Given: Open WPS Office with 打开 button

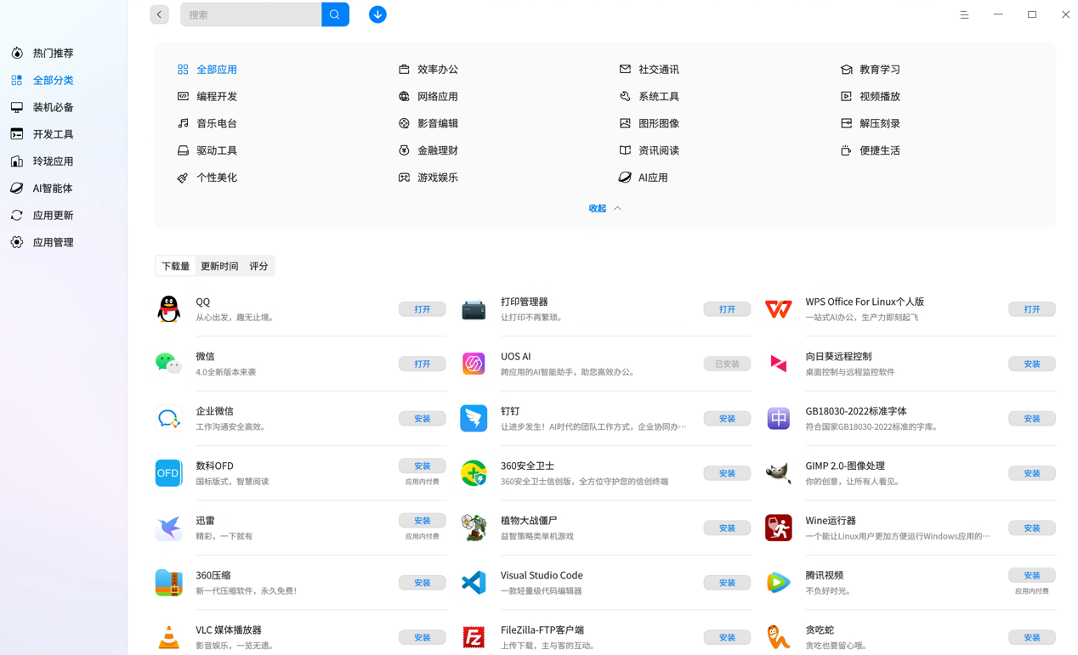Looking at the screenshot, I should pos(1032,309).
